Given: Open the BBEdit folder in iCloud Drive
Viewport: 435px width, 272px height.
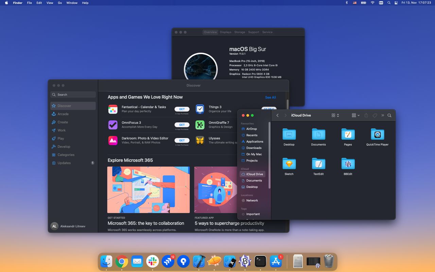Looking at the screenshot, I should click(x=348, y=164).
